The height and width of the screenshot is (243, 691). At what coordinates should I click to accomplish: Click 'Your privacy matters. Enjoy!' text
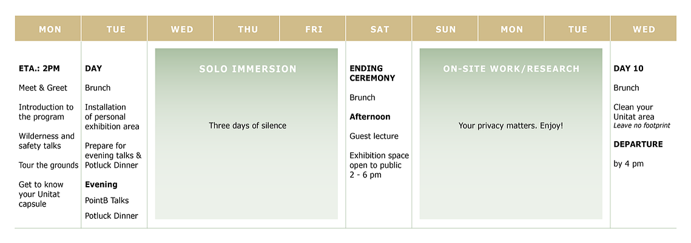point(511,126)
